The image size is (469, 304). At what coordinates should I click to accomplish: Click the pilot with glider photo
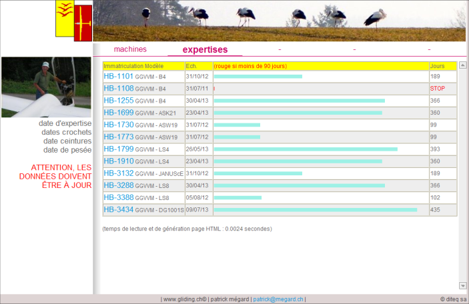pos(46,87)
